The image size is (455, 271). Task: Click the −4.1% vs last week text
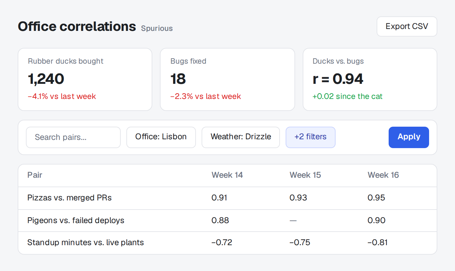coord(62,96)
